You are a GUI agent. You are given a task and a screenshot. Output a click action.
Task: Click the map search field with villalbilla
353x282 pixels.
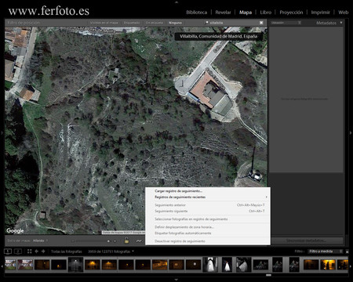point(231,23)
